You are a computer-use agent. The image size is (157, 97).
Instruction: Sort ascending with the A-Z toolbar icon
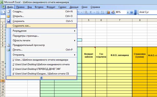pos(97,12)
